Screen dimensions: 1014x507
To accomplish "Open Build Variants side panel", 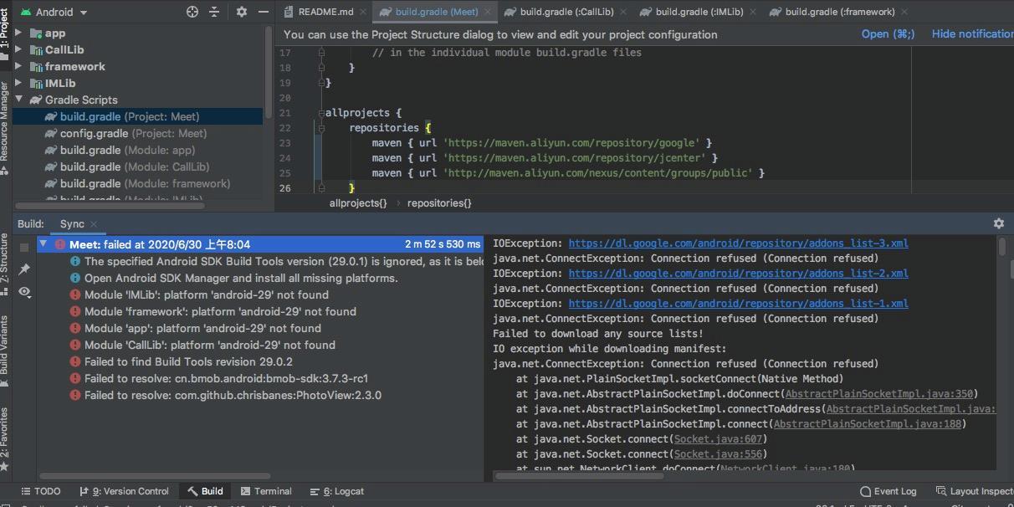I will tap(5, 351).
